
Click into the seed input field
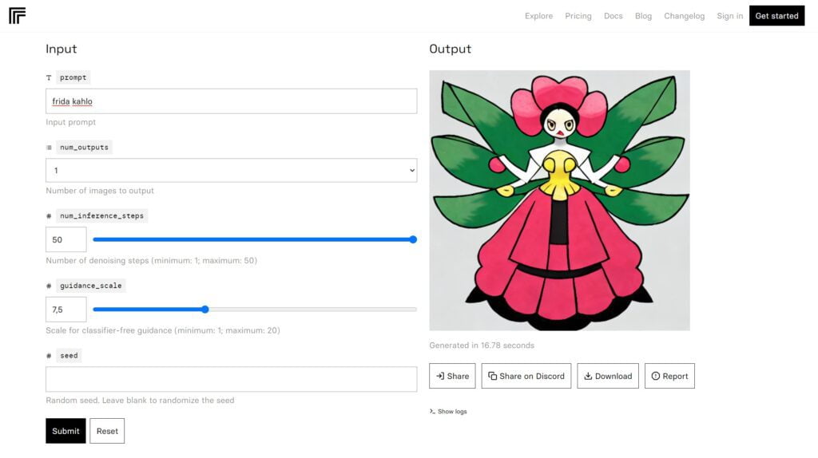[231, 379]
